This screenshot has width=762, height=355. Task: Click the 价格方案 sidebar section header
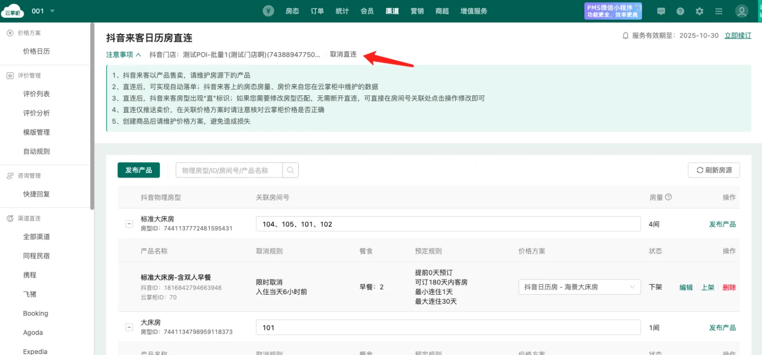coord(24,33)
